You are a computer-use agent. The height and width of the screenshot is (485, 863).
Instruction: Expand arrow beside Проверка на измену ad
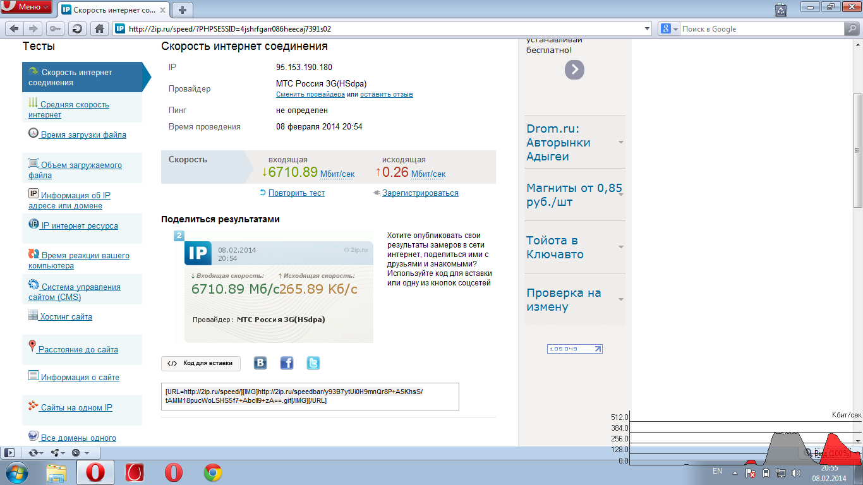[621, 300]
